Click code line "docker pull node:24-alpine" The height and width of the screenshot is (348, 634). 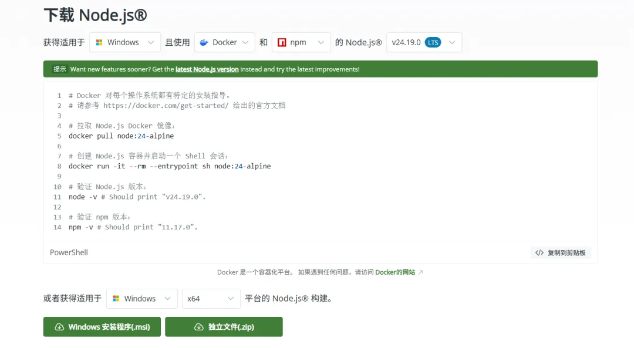tap(122, 136)
